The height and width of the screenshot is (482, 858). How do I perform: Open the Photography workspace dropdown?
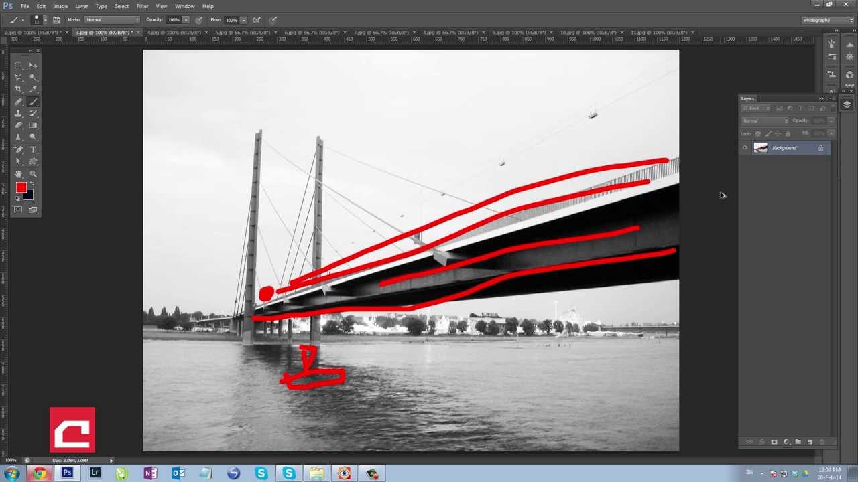pyautogui.click(x=828, y=20)
